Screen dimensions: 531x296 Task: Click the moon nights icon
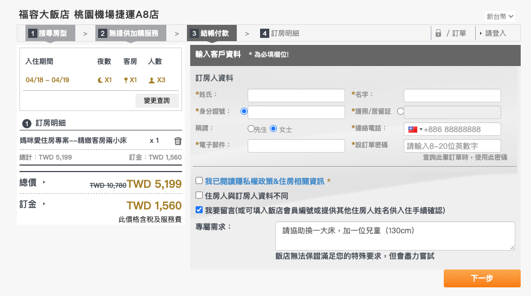point(100,80)
